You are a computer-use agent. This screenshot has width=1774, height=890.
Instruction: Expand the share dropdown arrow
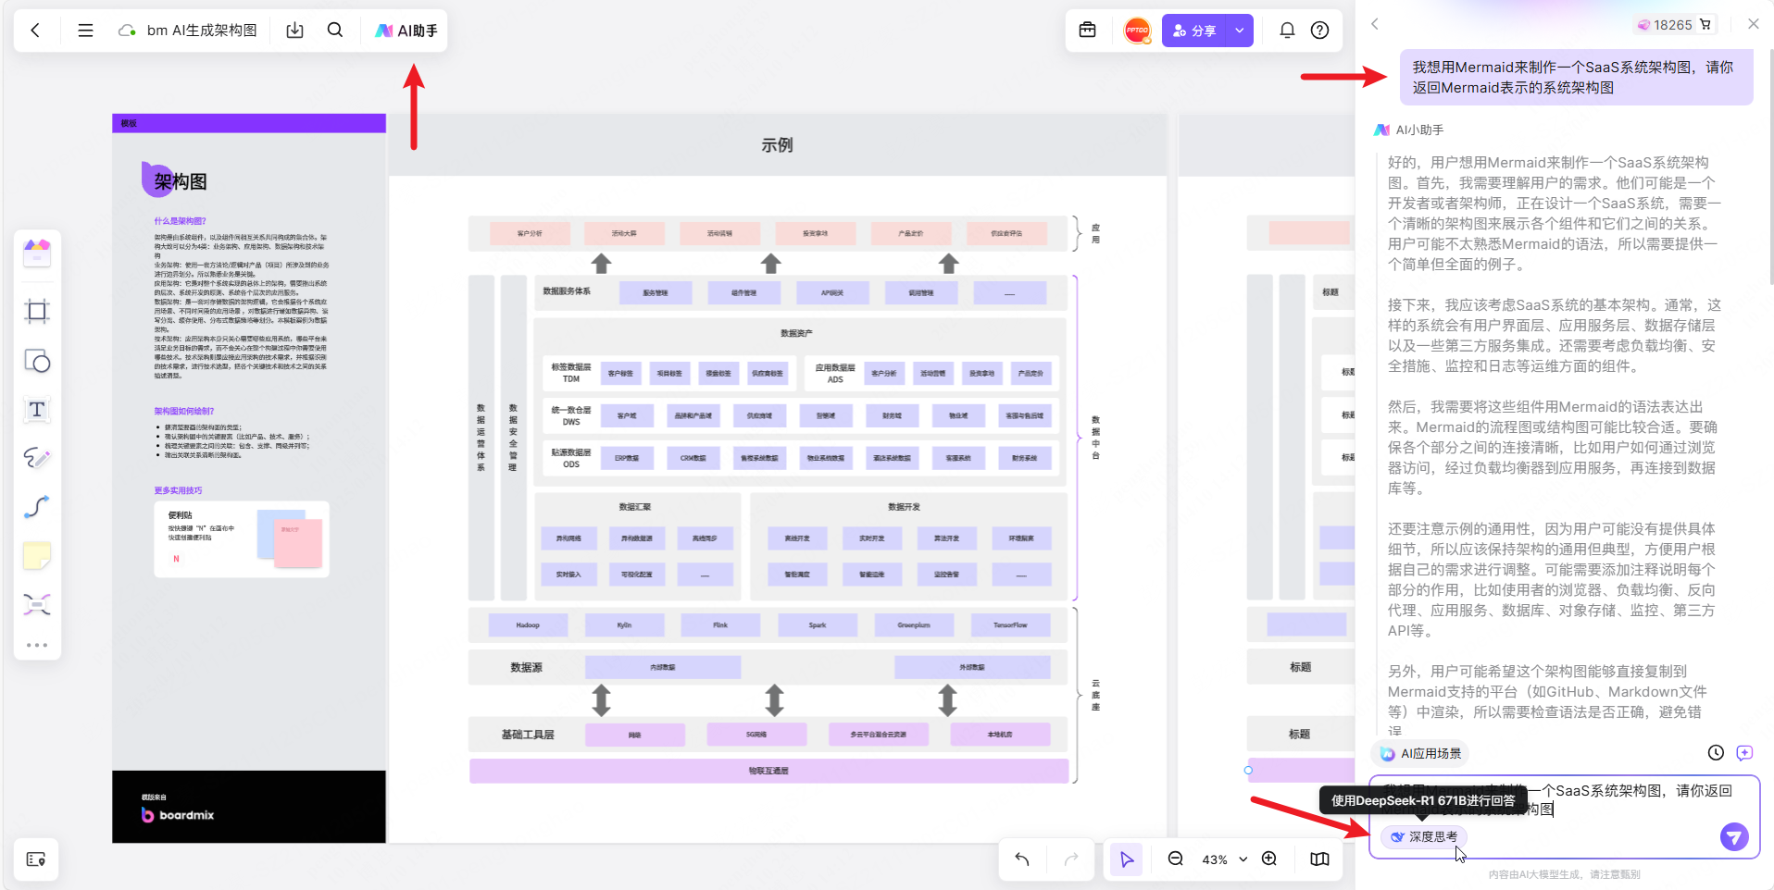(1240, 31)
